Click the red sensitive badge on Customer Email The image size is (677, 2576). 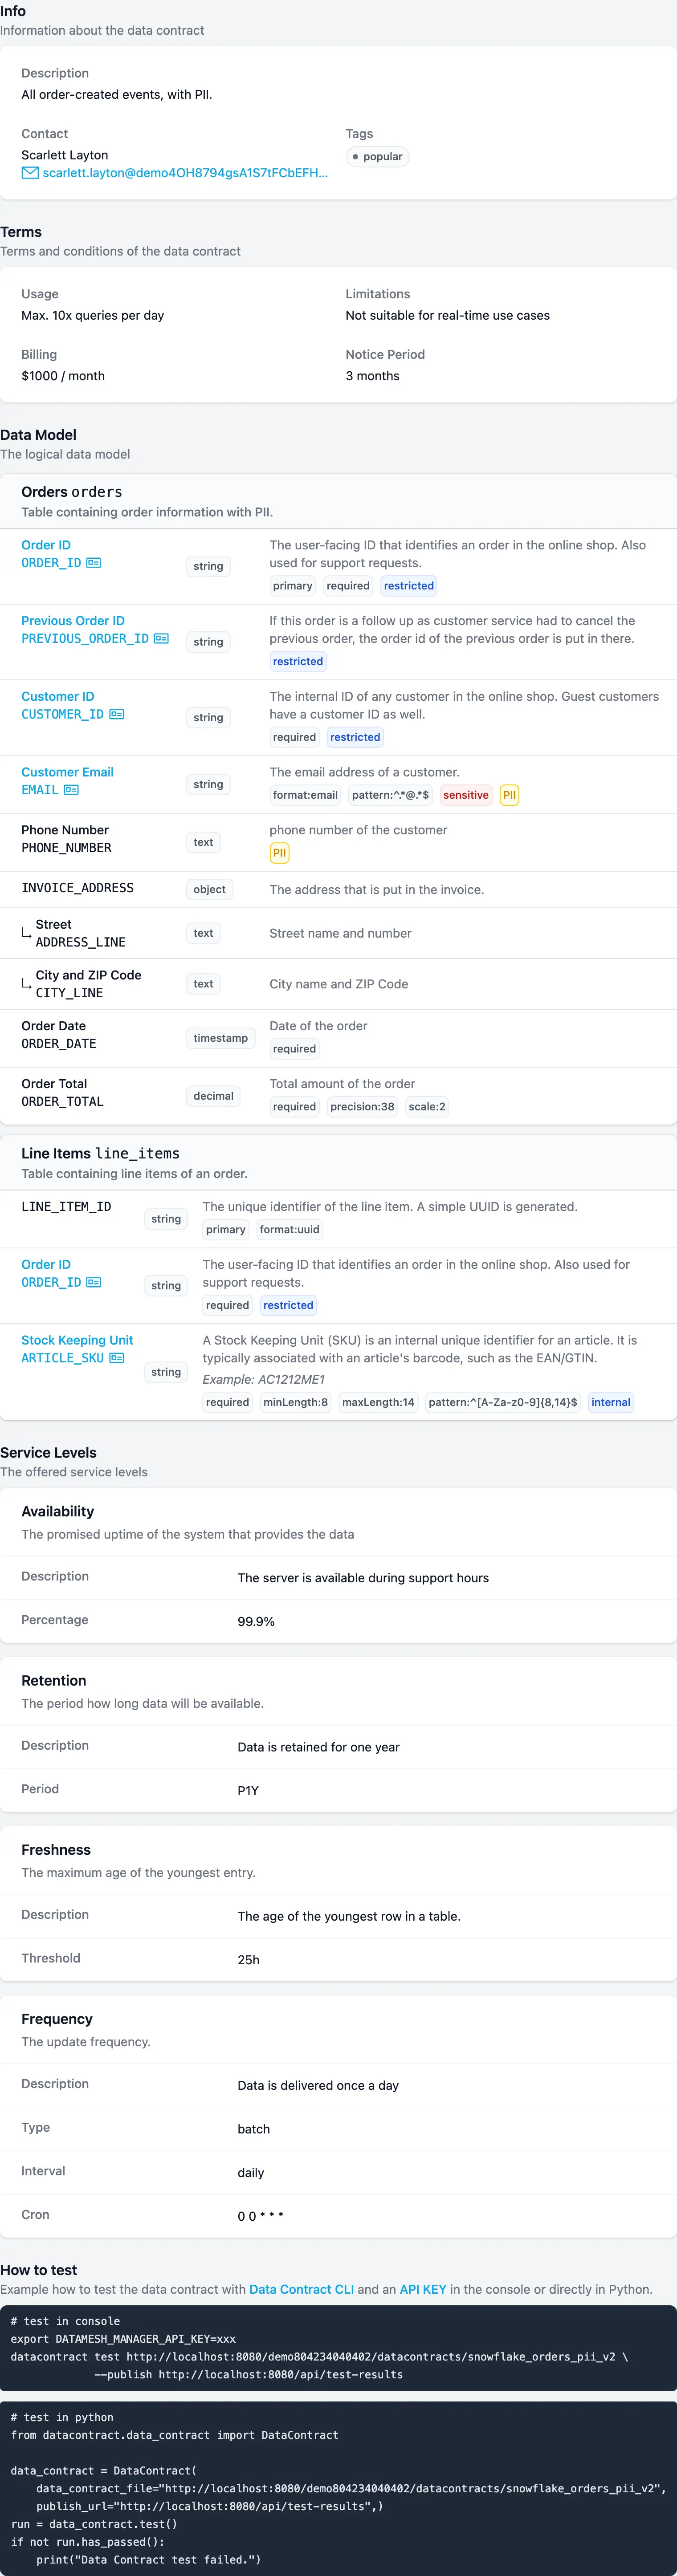click(x=466, y=795)
